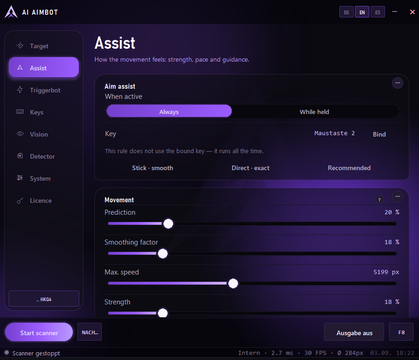Collapse the Movement panel
The width and height of the screenshot is (419, 360).
coord(397,197)
